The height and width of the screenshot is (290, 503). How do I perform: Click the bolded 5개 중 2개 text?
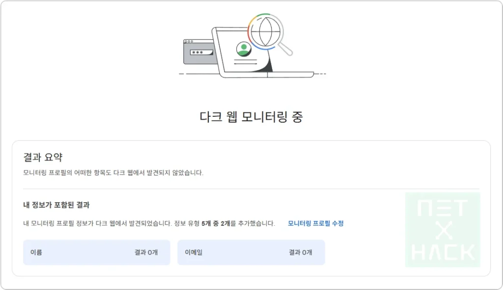216,223
